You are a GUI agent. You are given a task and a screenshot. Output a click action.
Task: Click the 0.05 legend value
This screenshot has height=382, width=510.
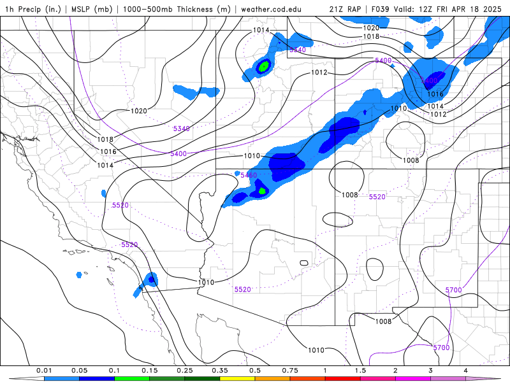click(79, 371)
